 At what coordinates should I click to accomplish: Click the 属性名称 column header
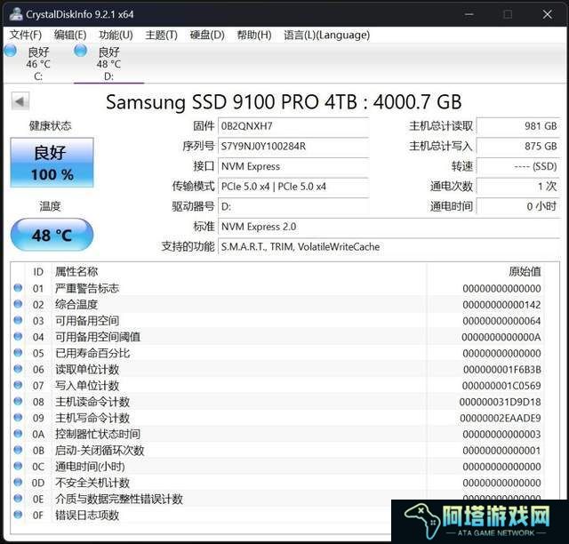(76, 272)
